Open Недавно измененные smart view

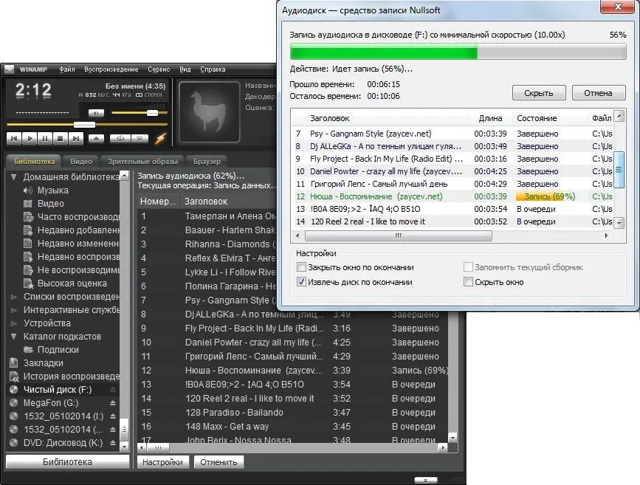tap(72, 244)
